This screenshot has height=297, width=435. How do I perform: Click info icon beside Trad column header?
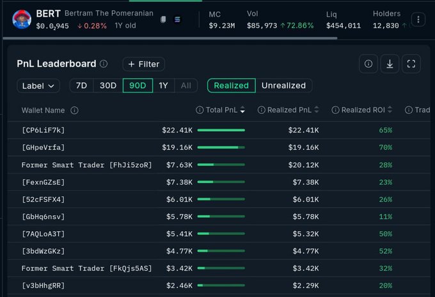click(408, 110)
